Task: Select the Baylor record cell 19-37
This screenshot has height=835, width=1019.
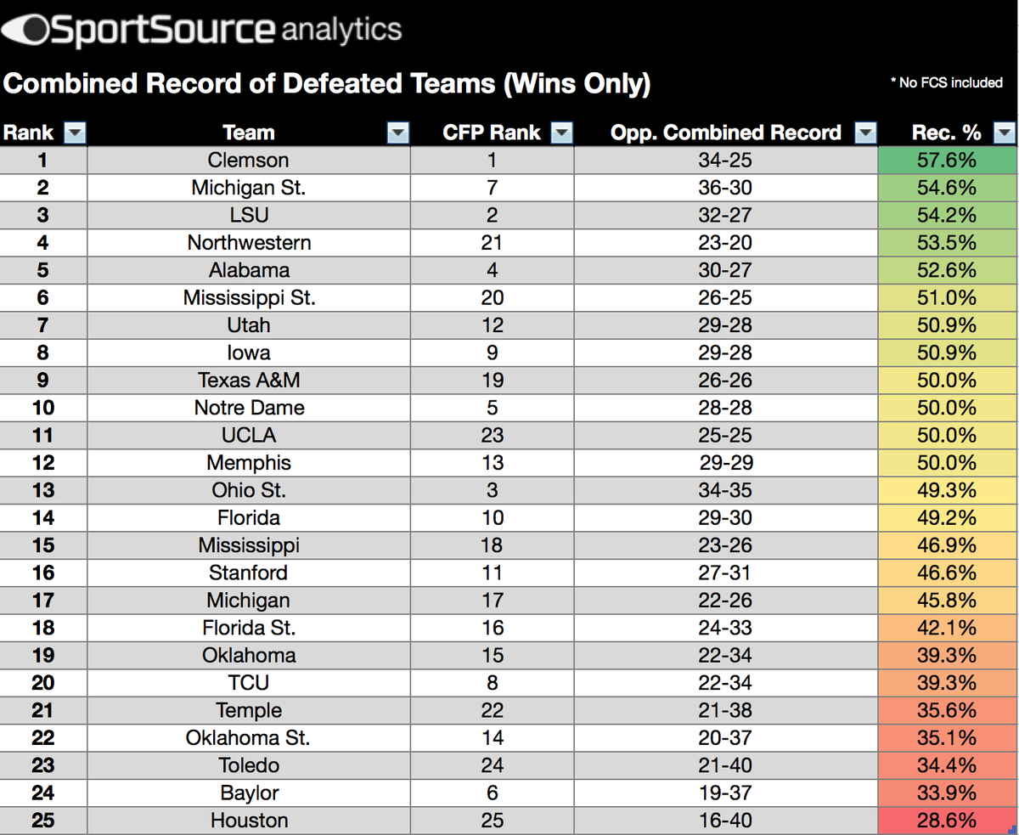Action: pyautogui.click(x=724, y=793)
